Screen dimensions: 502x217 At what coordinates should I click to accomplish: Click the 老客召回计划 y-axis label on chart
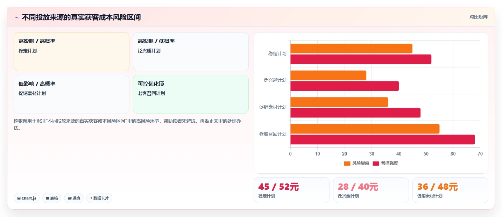click(x=273, y=134)
